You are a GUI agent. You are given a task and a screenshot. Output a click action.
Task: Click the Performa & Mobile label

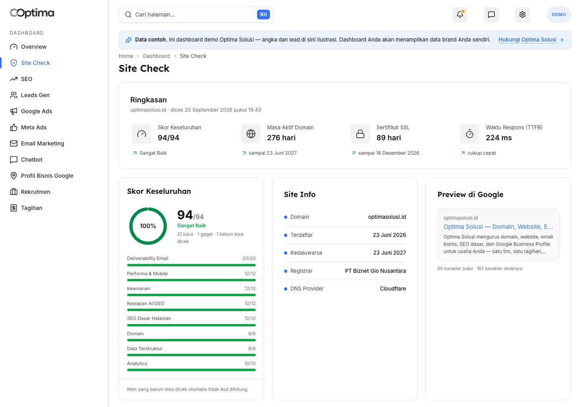pyautogui.click(x=147, y=274)
